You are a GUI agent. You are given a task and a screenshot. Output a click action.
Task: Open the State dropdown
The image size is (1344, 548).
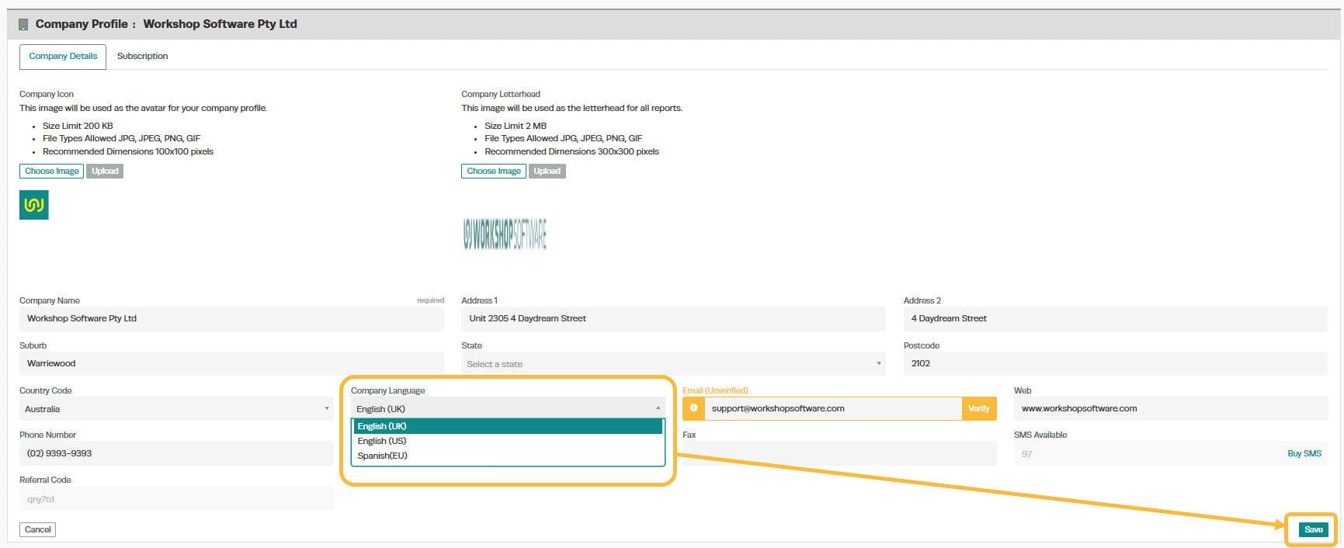[x=673, y=363]
